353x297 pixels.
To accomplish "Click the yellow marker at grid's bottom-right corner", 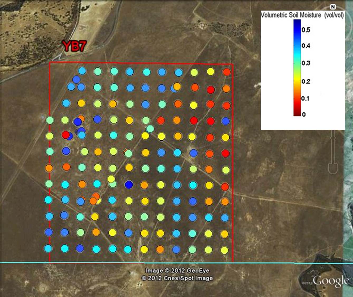I will click(x=224, y=250).
